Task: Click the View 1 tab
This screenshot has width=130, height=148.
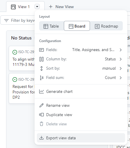Action: [x=20, y=7]
